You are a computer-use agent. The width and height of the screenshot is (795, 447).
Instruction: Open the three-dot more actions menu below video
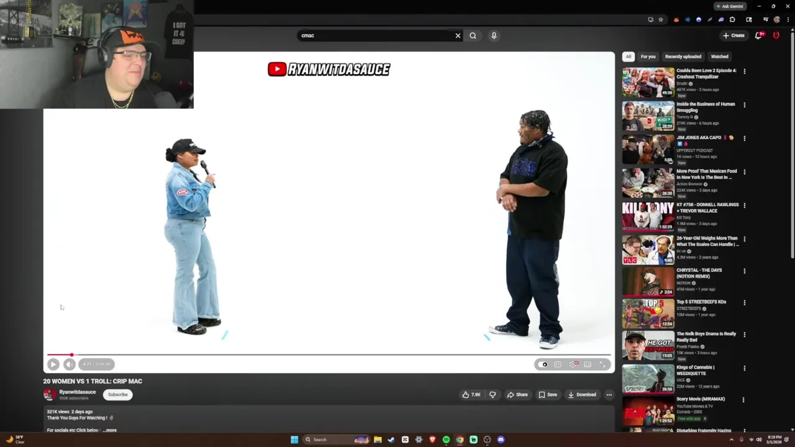coord(609,395)
